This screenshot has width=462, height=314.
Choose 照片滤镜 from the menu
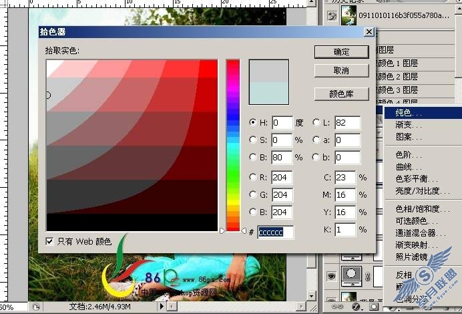(423, 257)
